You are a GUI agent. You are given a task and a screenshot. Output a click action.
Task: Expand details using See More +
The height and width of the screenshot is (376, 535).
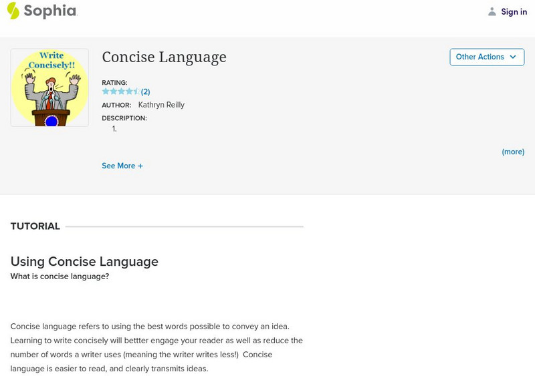point(122,166)
